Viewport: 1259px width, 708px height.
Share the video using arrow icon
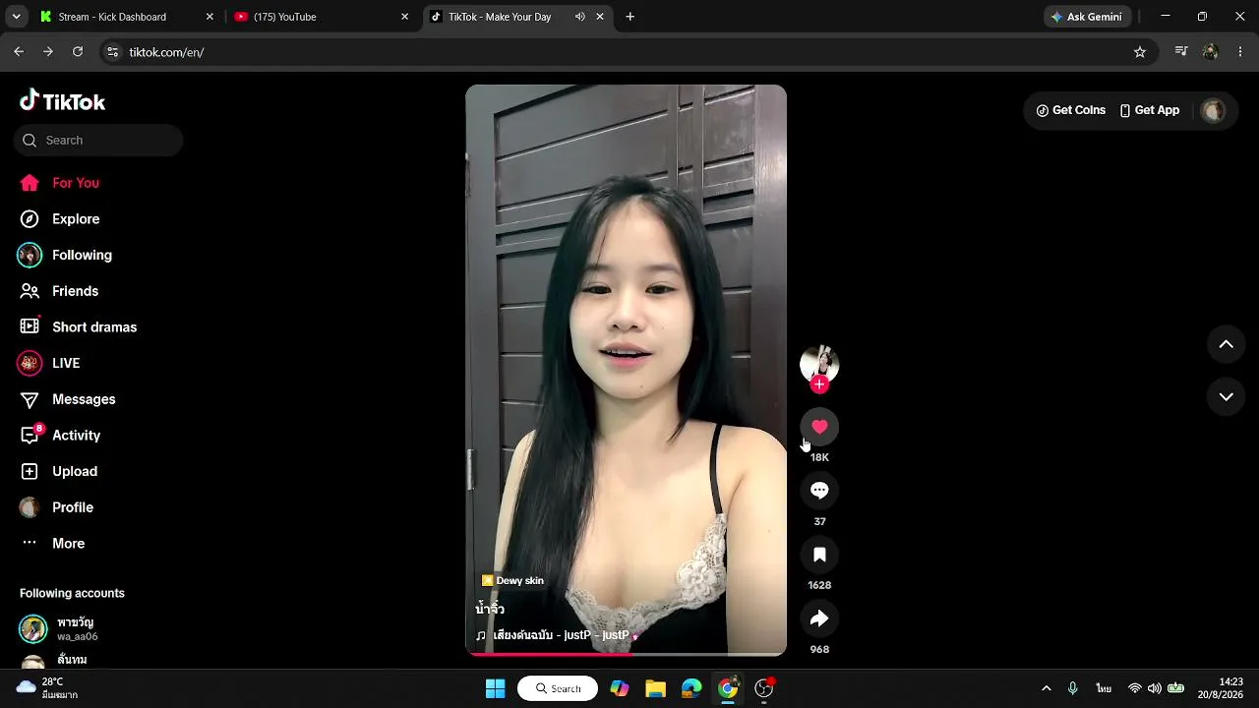[x=819, y=619]
